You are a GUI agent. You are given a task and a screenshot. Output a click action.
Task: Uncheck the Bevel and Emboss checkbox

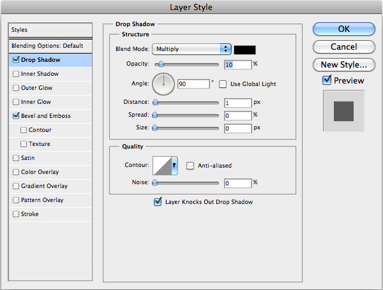pos(16,116)
